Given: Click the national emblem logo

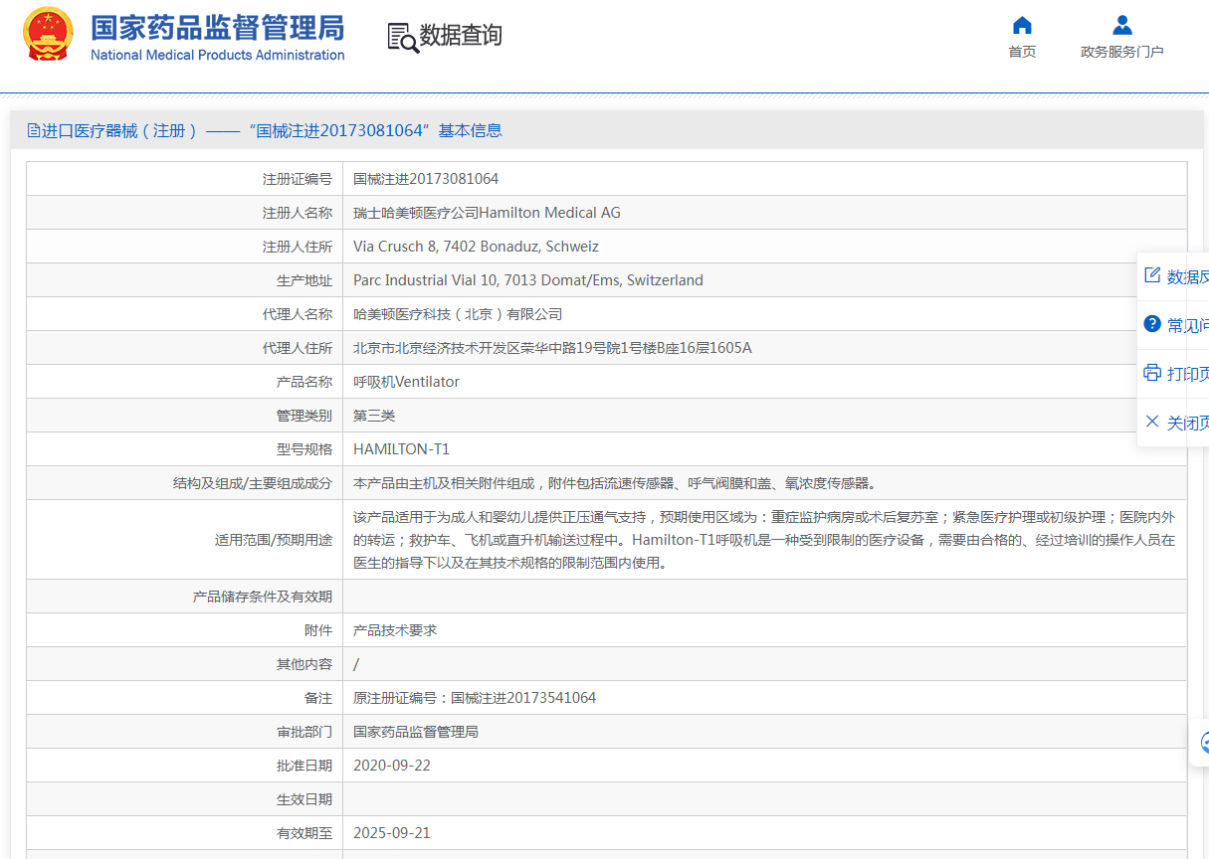Looking at the screenshot, I should point(48,35).
